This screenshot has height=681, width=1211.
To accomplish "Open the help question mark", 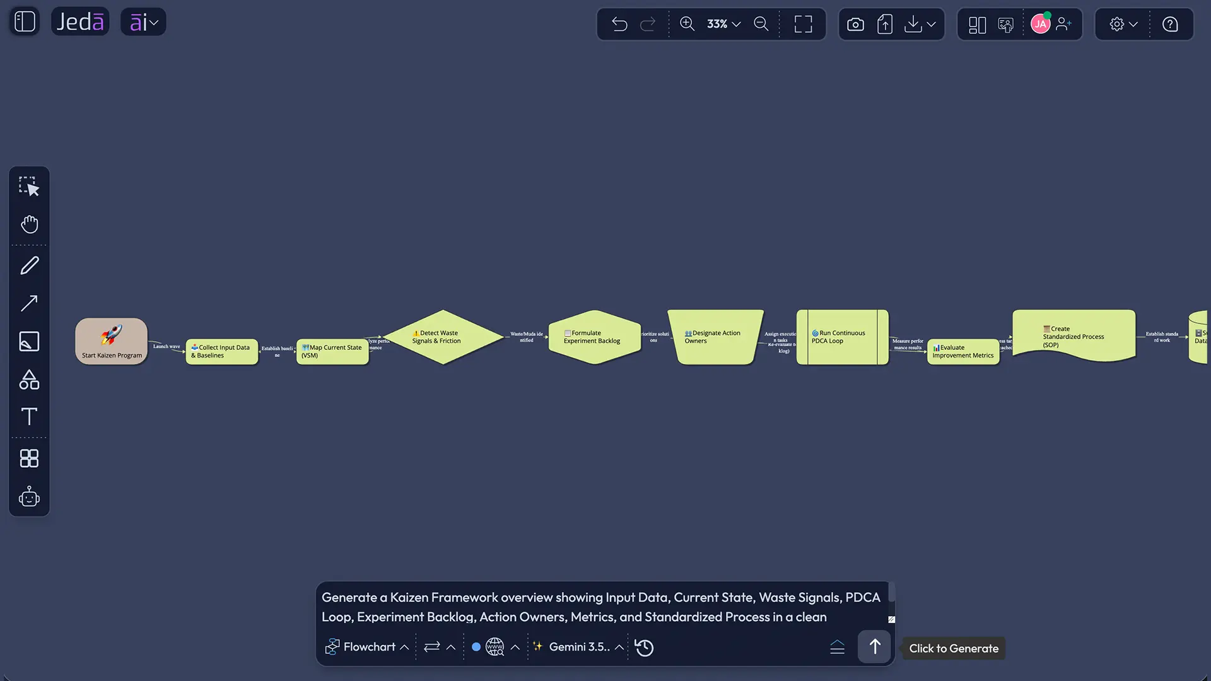I will [1170, 24].
